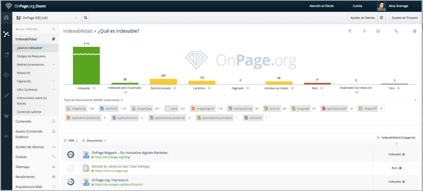This screenshot has height=191, width=423.
Task: Open Atención al Cliente menu
Action: pos(321,6)
